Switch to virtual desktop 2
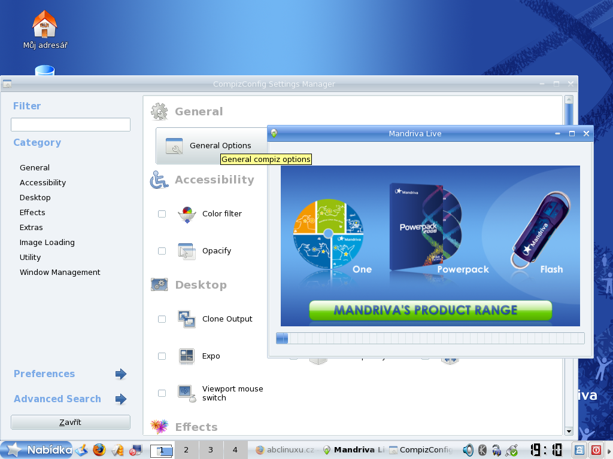Image resolution: width=613 pixels, height=459 pixels. (x=186, y=450)
